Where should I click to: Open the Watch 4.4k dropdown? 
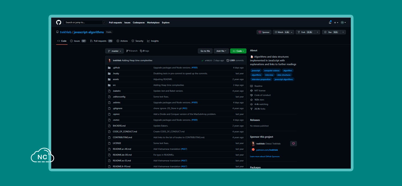[x=284, y=32]
